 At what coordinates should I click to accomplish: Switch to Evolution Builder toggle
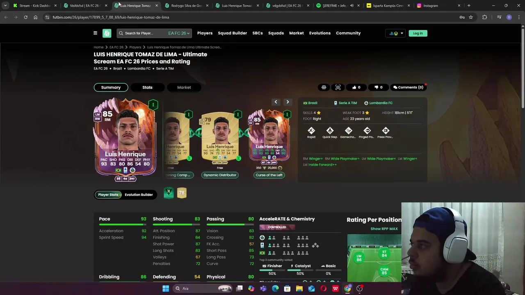[139, 195]
